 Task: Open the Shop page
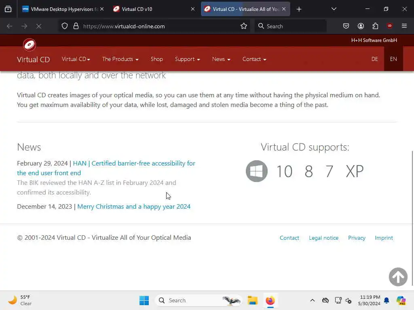coord(157,59)
